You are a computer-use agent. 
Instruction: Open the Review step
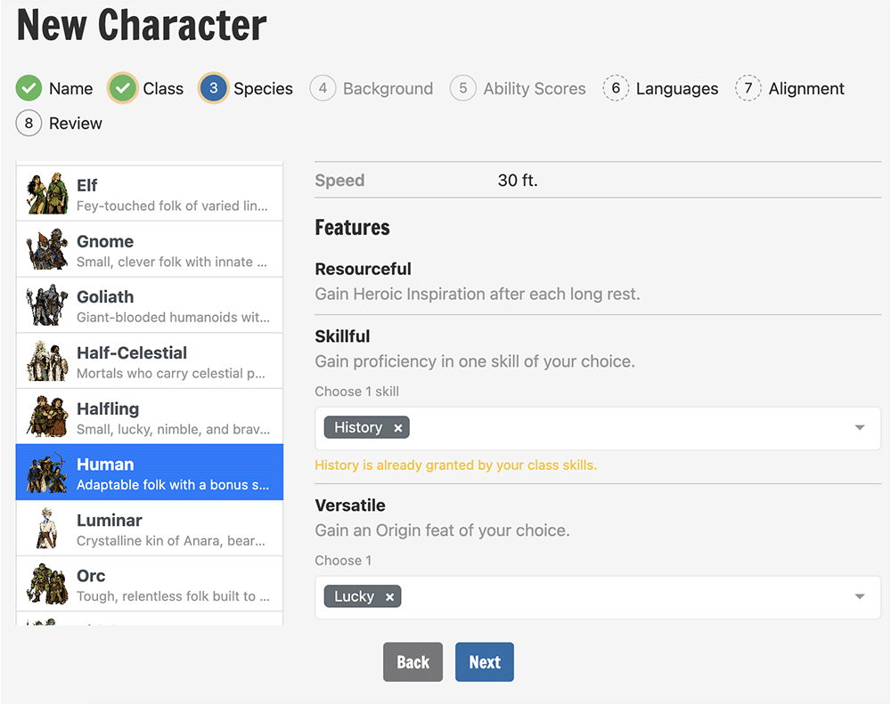[59, 123]
